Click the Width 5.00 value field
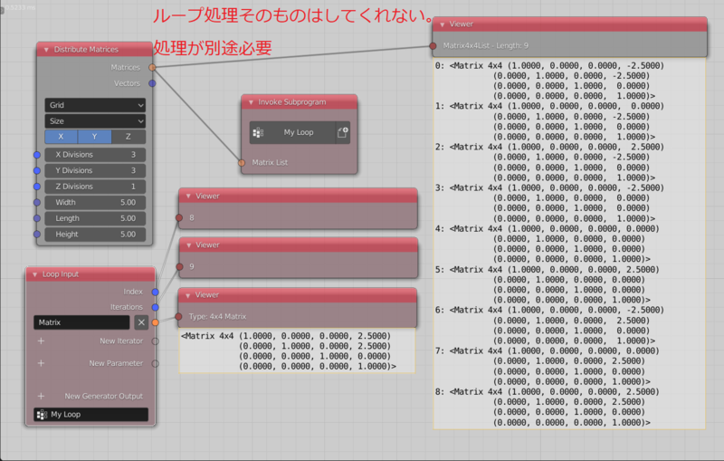Screen dimensions: 724x461 point(95,202)
